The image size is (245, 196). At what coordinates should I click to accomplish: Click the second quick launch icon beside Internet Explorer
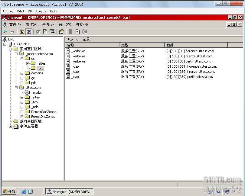31,191
